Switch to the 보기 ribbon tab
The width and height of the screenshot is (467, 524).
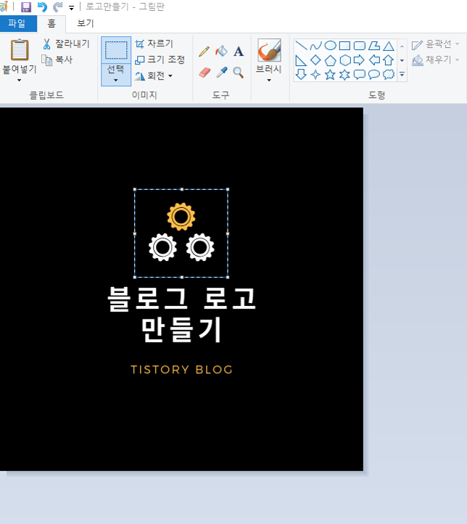[x=86, y=23]
